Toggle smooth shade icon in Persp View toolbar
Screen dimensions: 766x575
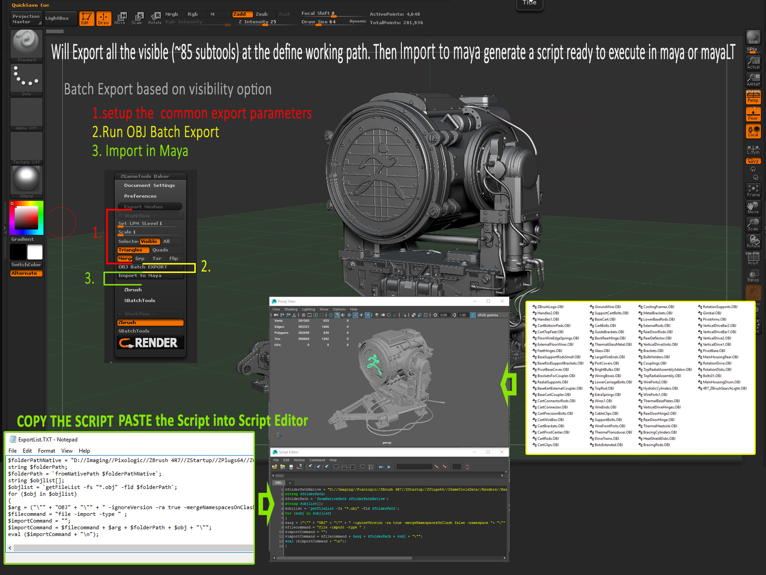coord(337,315)
